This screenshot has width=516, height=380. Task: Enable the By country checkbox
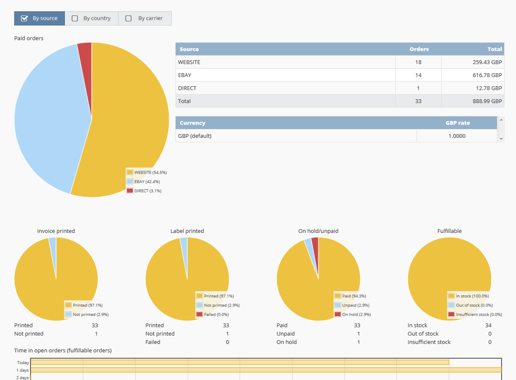point(75,18)
